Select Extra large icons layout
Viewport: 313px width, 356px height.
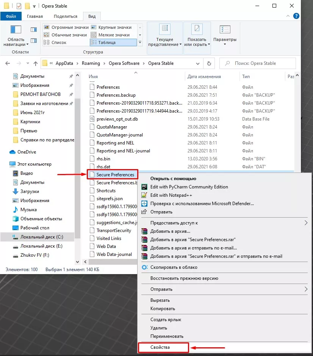[x=66, y=27]
